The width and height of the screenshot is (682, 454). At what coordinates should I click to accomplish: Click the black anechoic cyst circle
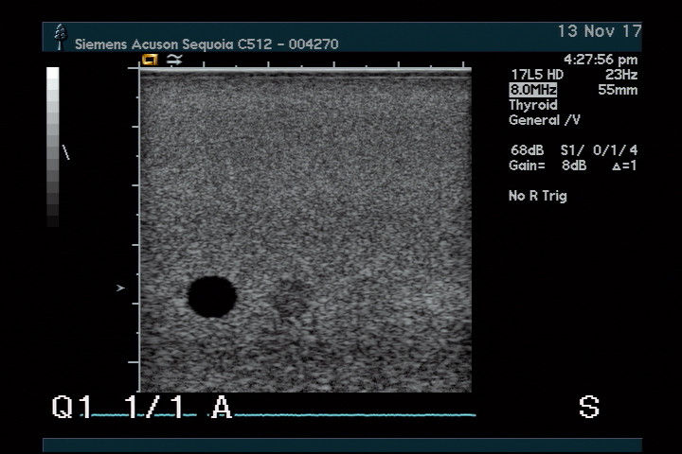(211, 296)
